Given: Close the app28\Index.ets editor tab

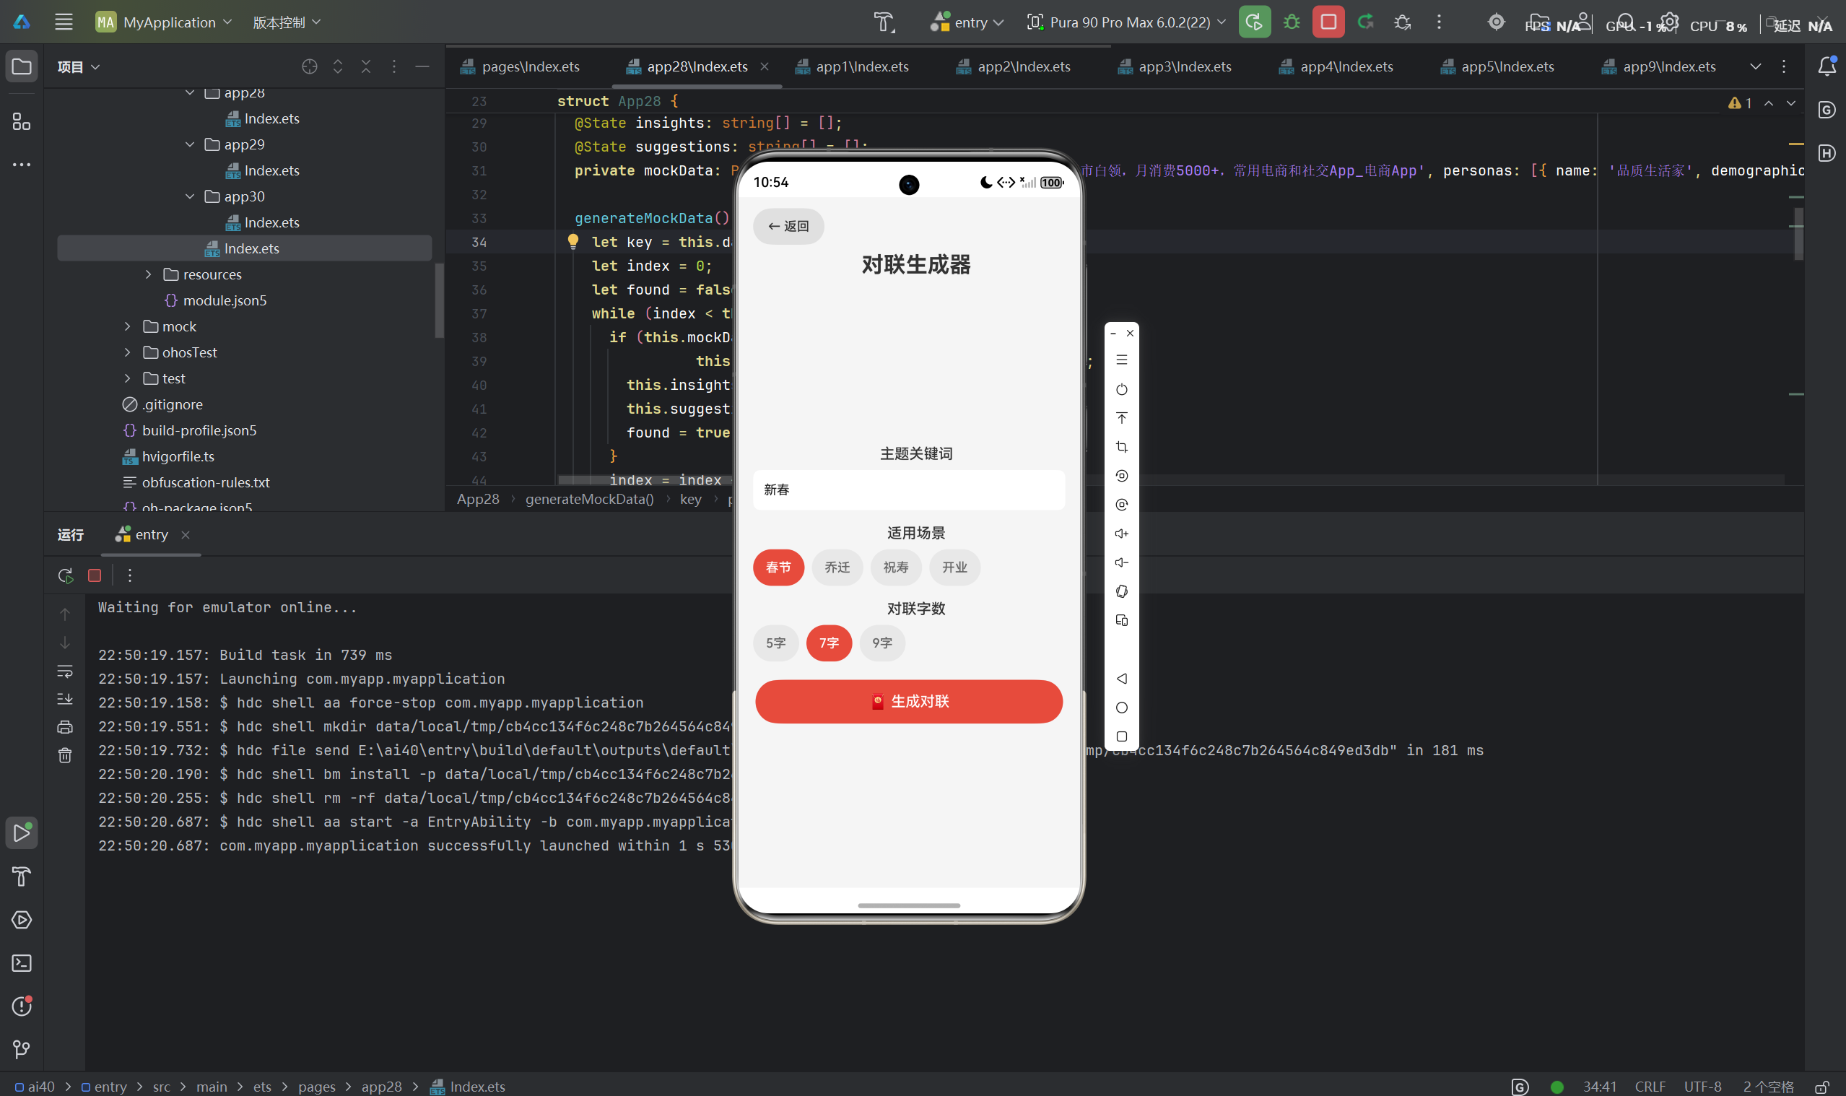Looking at the screenshot, I should tap(765, 66).
